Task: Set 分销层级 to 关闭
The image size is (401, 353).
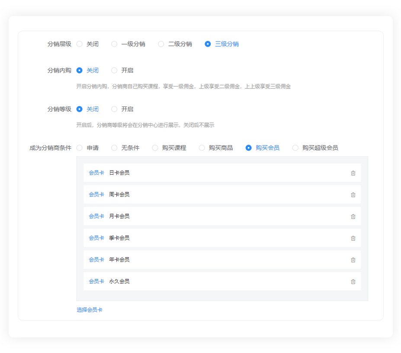Action: pos(80,44)
